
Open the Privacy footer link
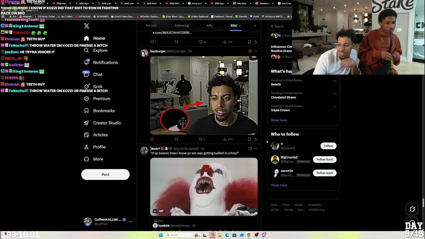286,205
